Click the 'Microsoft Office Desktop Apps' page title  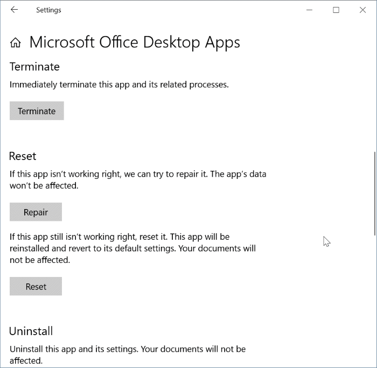(x=135, y=43)
